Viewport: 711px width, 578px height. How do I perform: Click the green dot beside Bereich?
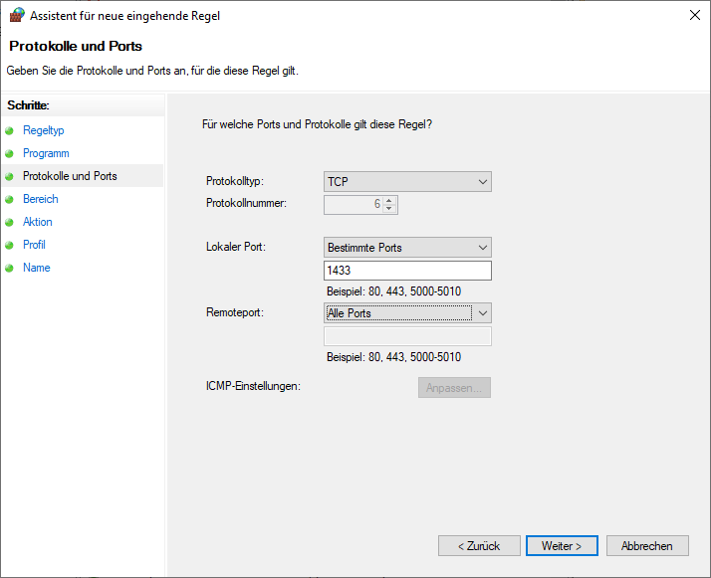click(x=11, y=199)
